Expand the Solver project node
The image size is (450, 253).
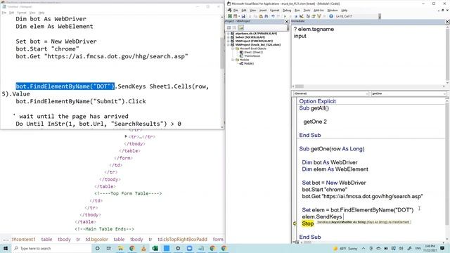[229, 37]
